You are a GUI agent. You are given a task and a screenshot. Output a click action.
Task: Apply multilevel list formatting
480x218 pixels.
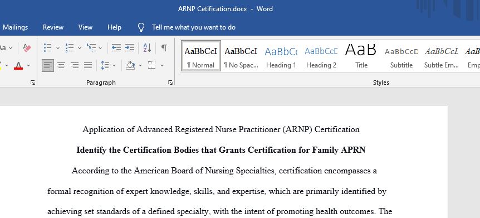91,48
